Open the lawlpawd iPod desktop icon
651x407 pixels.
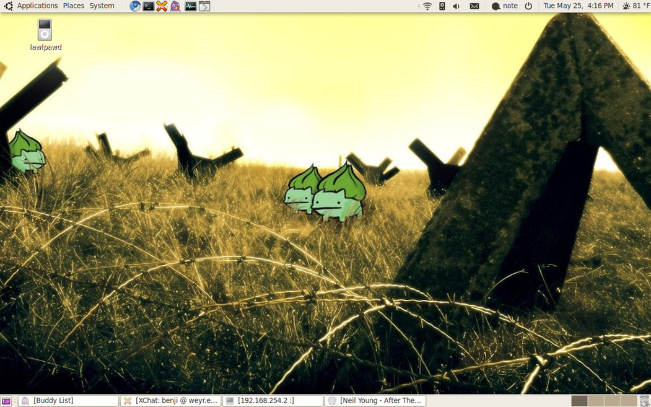pos(45,30)
